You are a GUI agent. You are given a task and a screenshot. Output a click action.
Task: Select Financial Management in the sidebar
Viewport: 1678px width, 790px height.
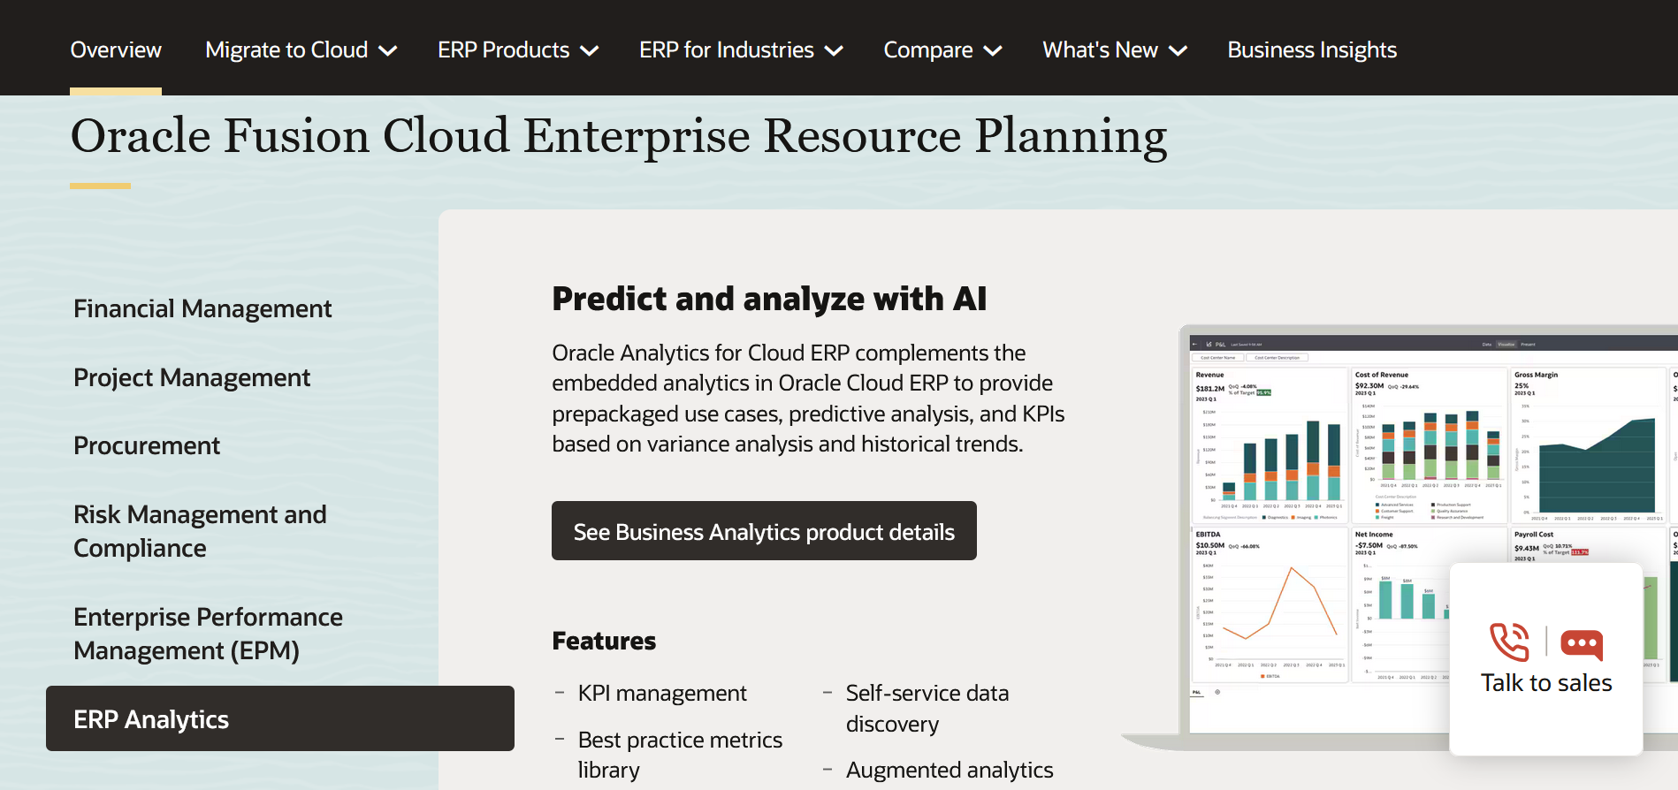point(202,308)
